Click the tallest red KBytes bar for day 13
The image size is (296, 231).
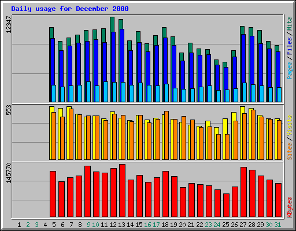[122, 191]
